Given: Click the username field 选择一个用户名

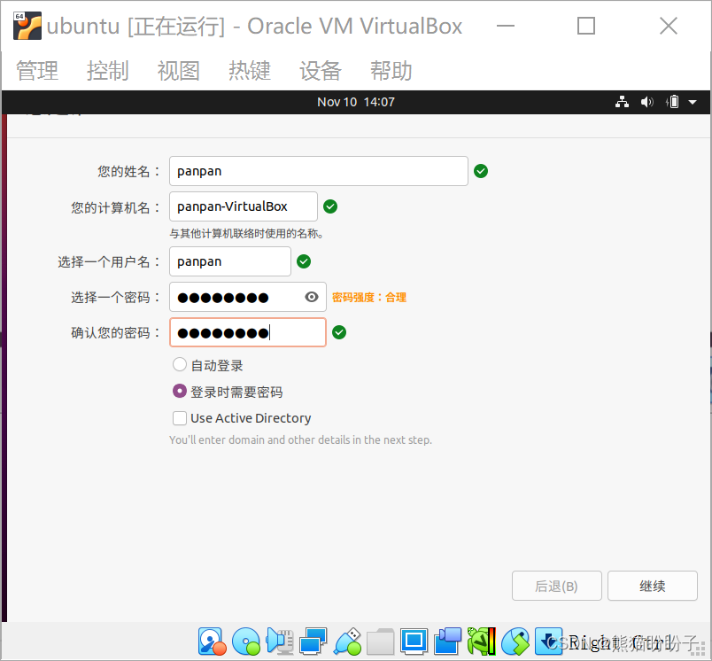Looking at the screenshot, I should coord(230,261).
